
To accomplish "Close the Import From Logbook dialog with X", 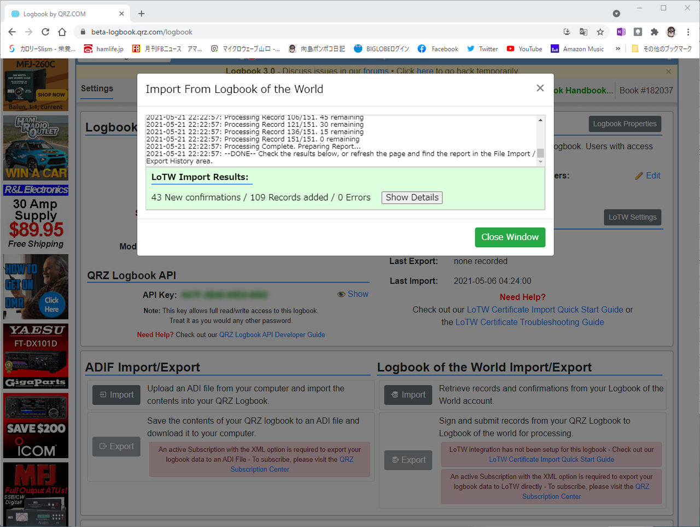I will tap(540, 88).
